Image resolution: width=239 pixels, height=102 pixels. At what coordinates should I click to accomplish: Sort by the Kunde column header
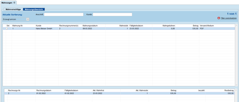tap(47, 26)
